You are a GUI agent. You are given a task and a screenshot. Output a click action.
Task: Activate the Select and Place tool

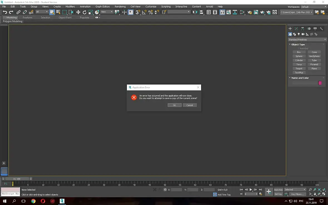(x=97, y=12)
